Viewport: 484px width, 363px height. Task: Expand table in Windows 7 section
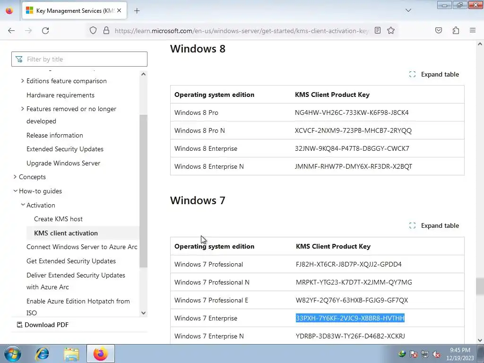pos(434,225)
